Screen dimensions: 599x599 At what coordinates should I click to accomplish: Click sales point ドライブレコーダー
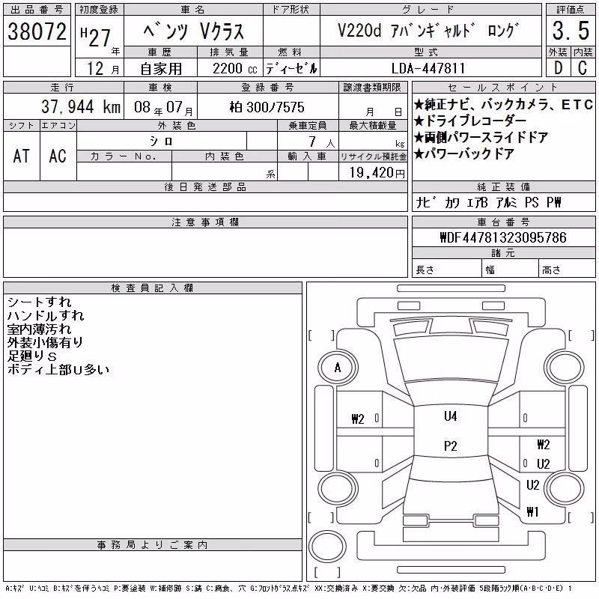click(470, 121)
